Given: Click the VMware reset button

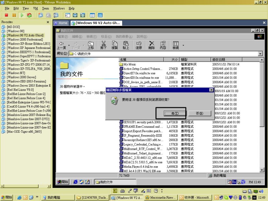Looking at the screenshot, I should pyautogui.click(x=29, y=15).
